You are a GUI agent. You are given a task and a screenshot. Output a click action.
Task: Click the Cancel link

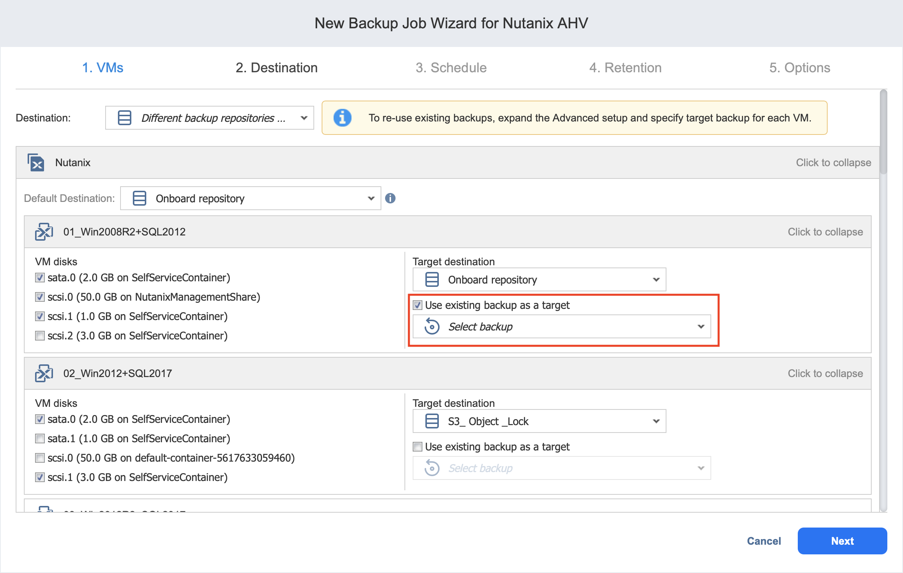[x=763, y=541]
